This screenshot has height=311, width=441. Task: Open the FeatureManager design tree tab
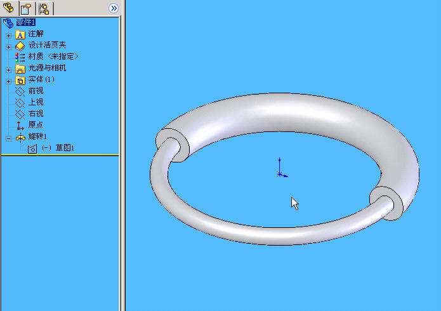click(8, 8)
